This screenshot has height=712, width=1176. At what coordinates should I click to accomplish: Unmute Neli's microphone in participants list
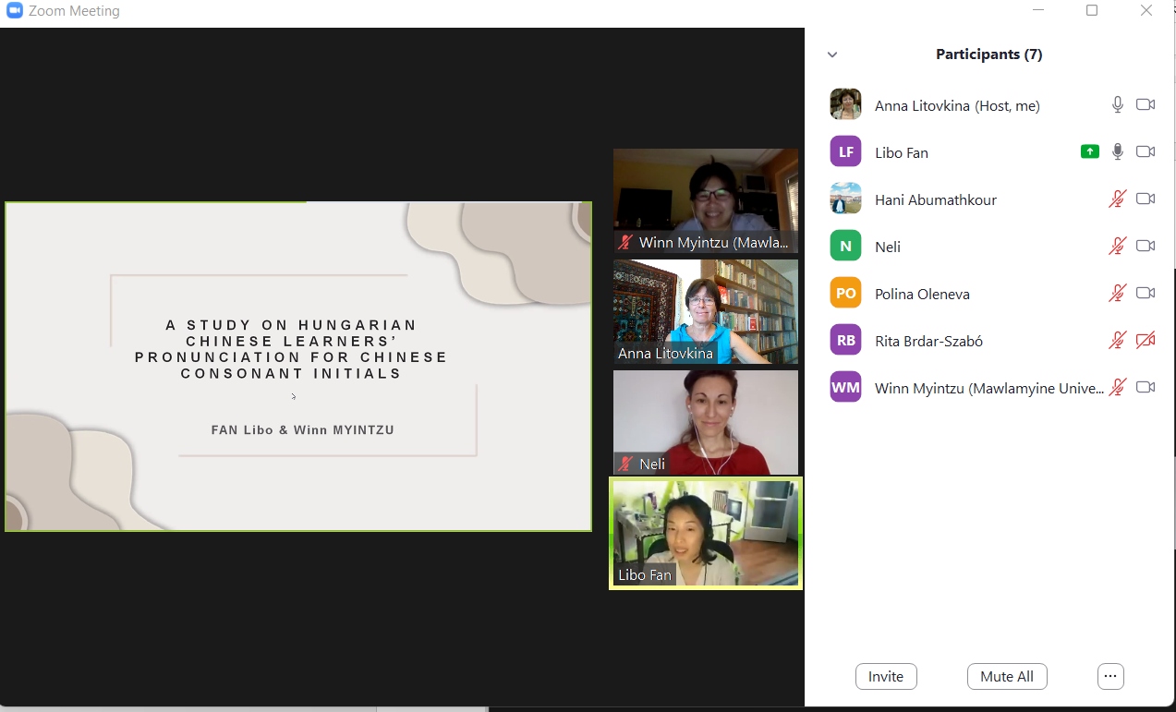pyautogui.click(x=1118, y=246)
